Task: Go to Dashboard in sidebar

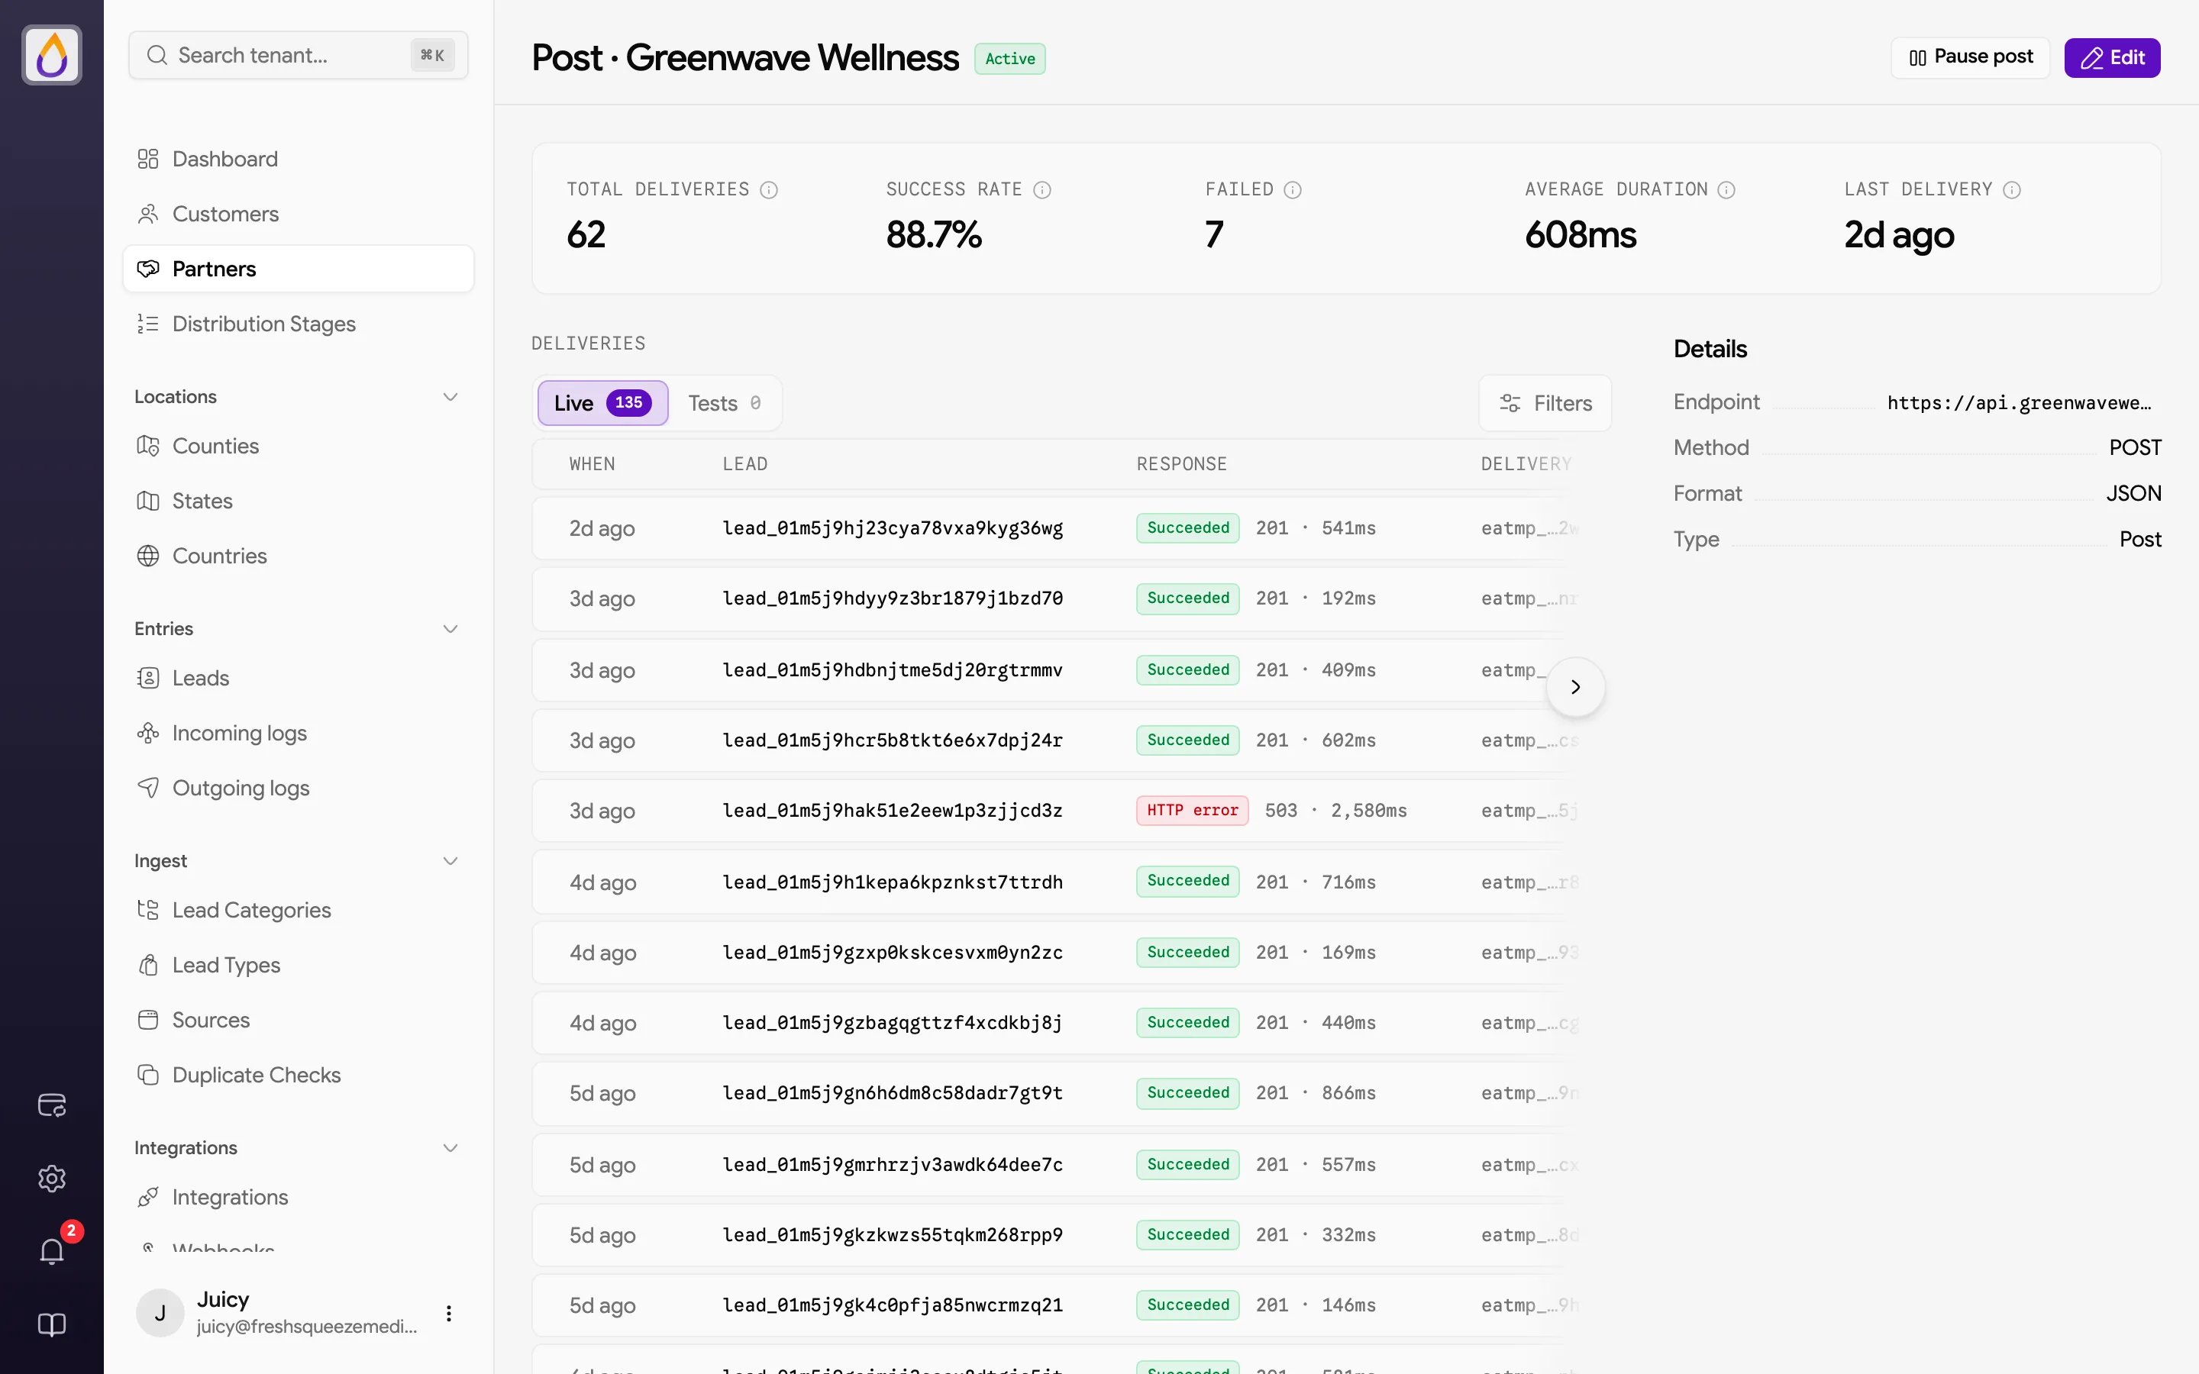Action: pyautogui.click(x=298, y=159)
